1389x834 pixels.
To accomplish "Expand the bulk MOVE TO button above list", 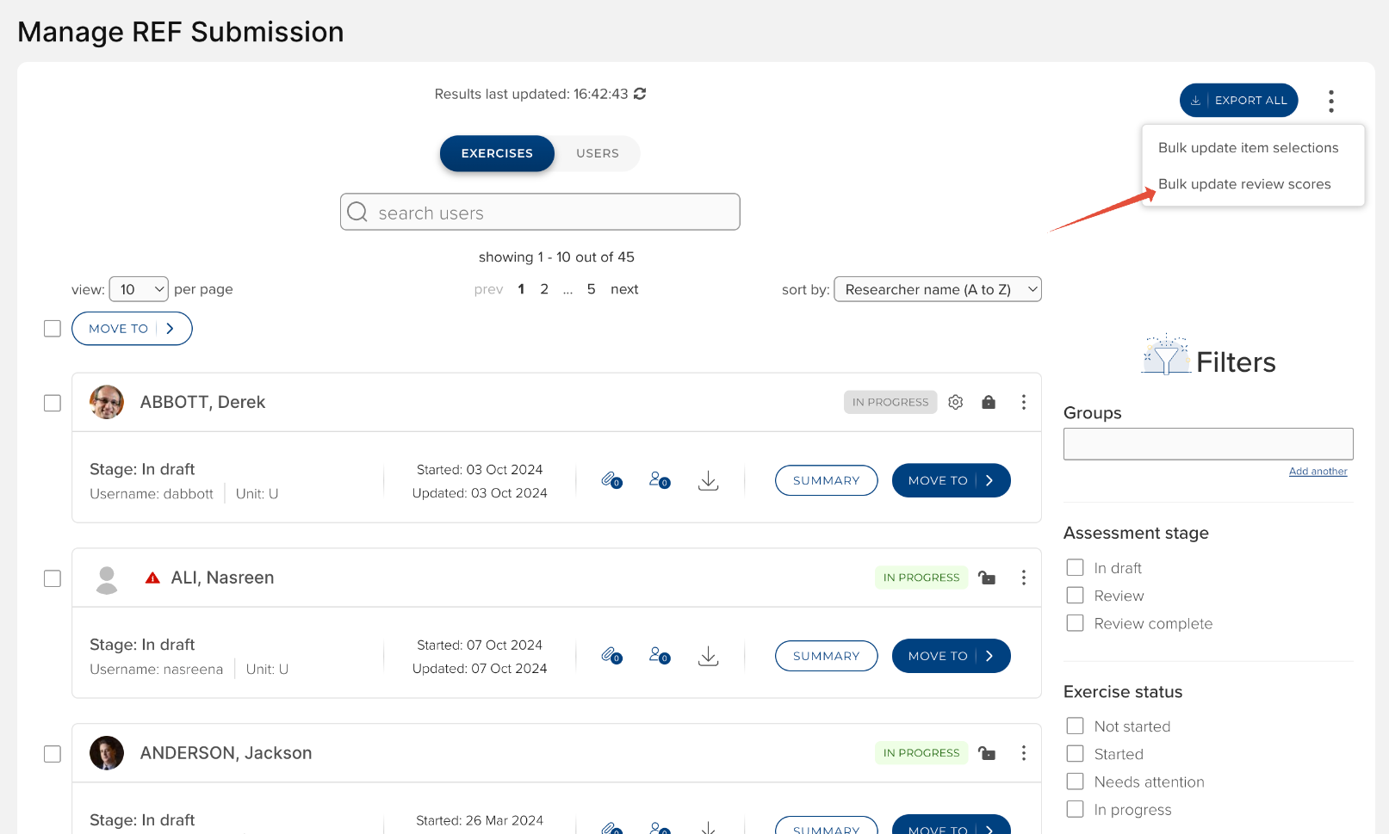I will coord(132,329).
